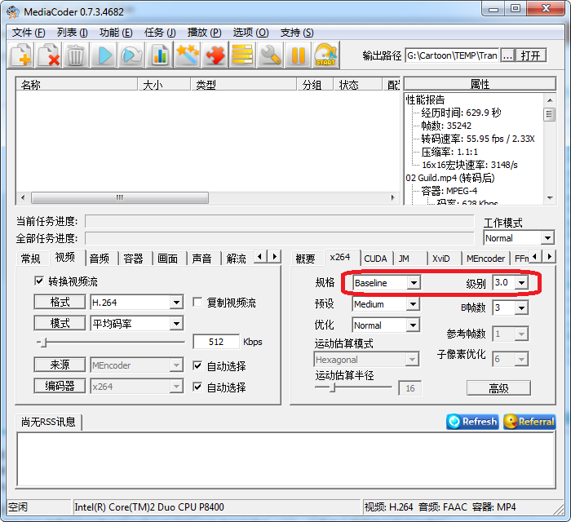
Task: Click the 格式 button
Action: (x=60, y=302)
